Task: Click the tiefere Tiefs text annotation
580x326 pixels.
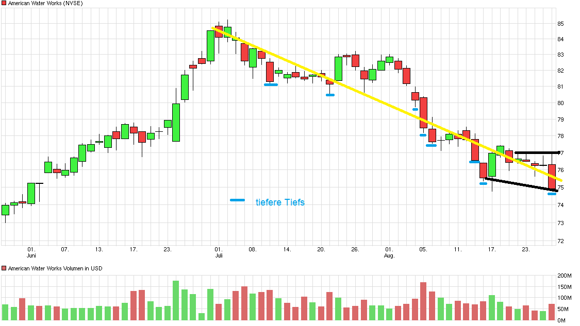Action: (279, 202)
